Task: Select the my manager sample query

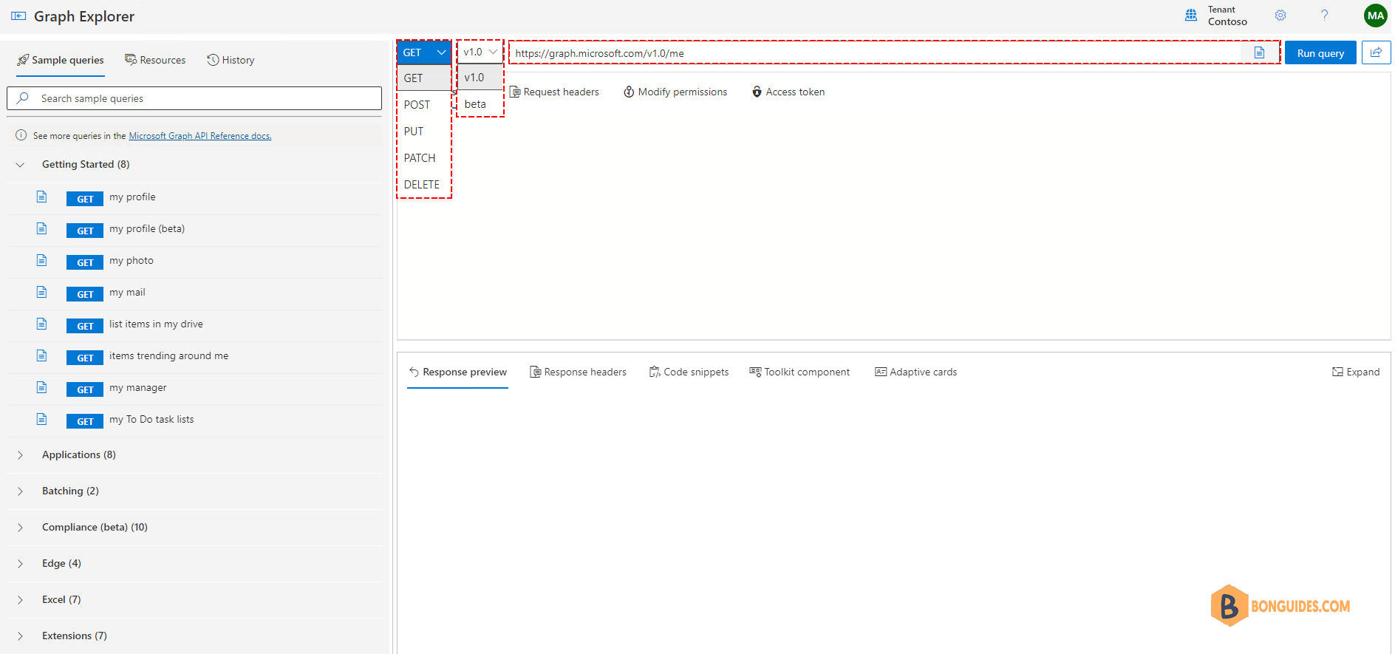Action: point(194,389)
